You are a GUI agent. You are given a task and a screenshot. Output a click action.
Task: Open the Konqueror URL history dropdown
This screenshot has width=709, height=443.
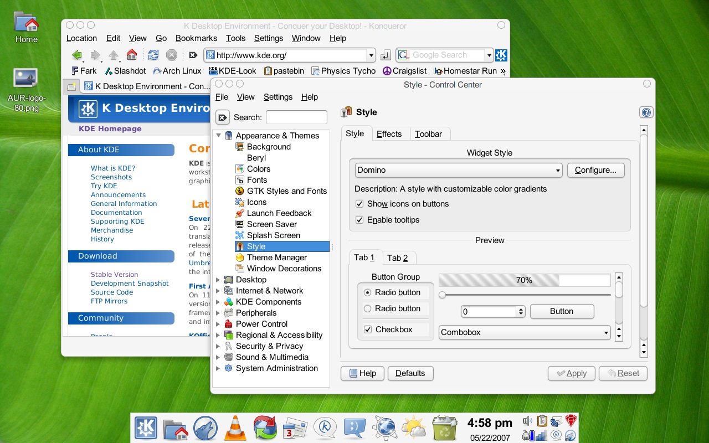[x=371, y=55]
